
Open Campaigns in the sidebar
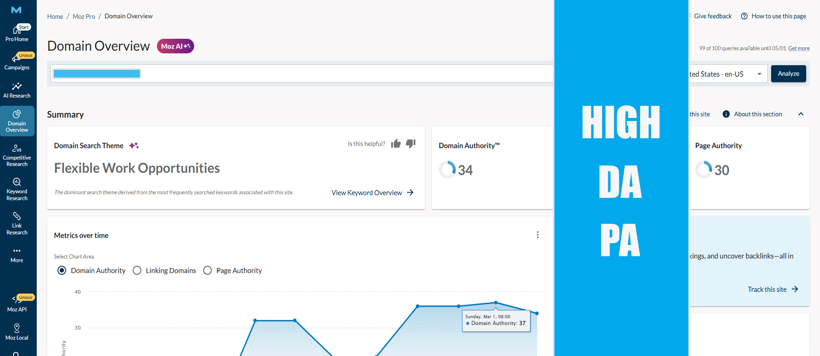pyautogui.click(x=17, y=61)
